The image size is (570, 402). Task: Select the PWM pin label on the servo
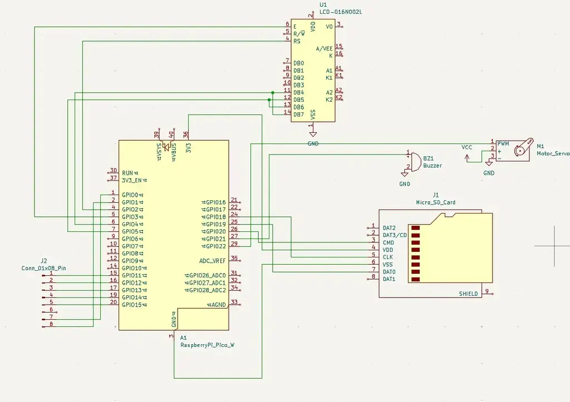(x=503, y=144)
